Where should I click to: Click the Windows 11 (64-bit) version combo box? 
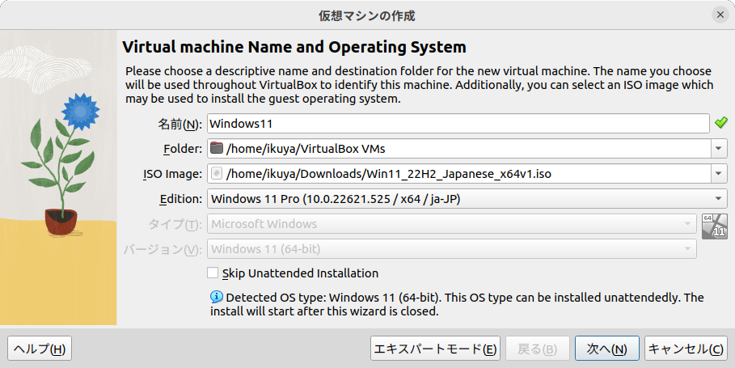pos(452,249)
